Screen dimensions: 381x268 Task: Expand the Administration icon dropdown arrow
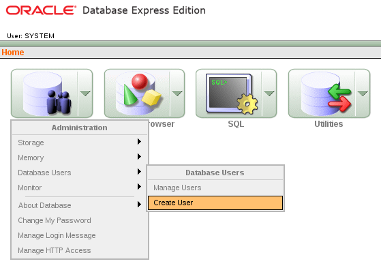click(85, 93)
